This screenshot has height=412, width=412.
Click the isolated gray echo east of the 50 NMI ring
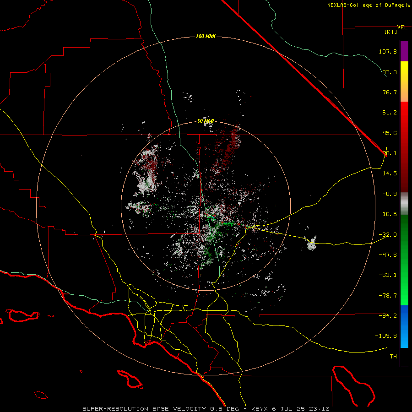click(x=312, y=244)
